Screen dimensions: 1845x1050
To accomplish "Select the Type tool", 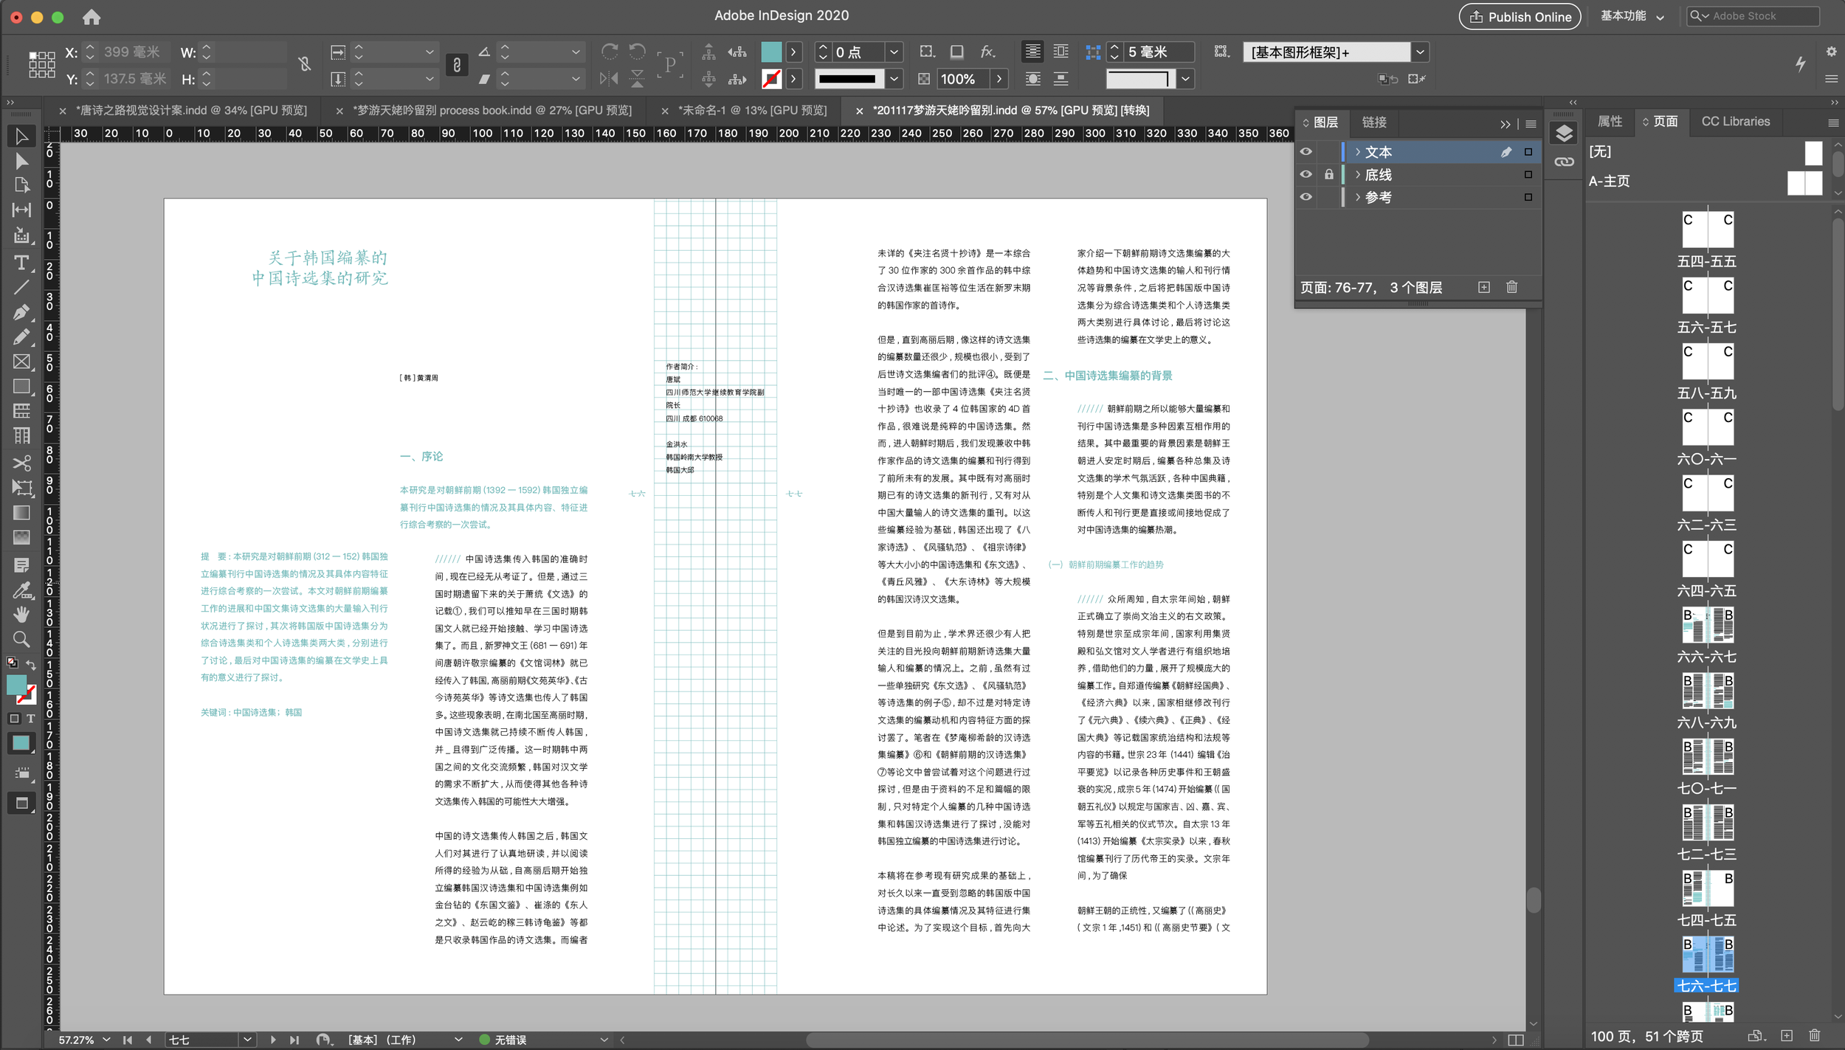I will point(21,263).
